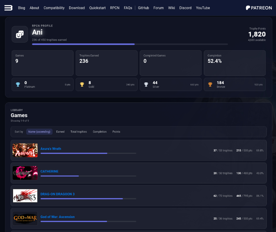
Task: Navigate to RPCN in the navbar
Action: tap(115, 8)
